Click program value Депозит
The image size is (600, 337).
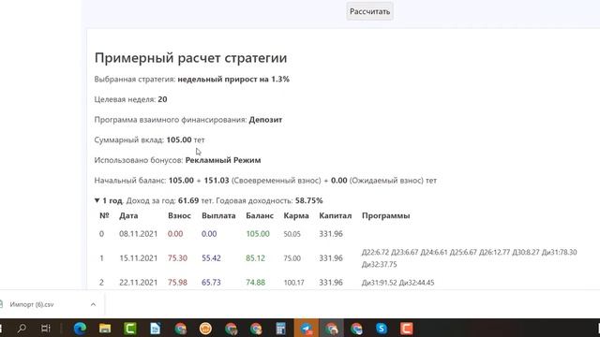265,120
